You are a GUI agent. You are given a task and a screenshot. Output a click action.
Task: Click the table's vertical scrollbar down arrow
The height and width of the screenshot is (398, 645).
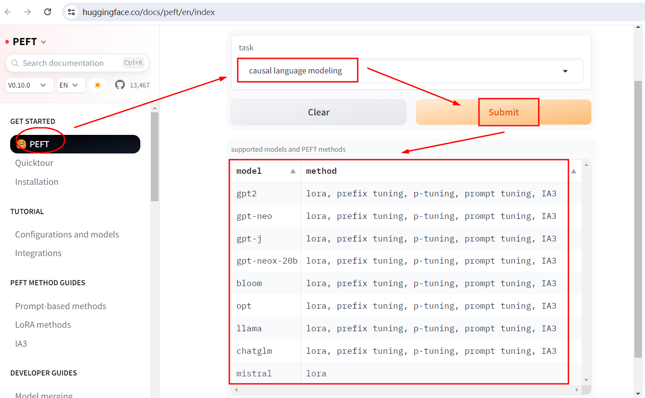[x=586, y=380]
